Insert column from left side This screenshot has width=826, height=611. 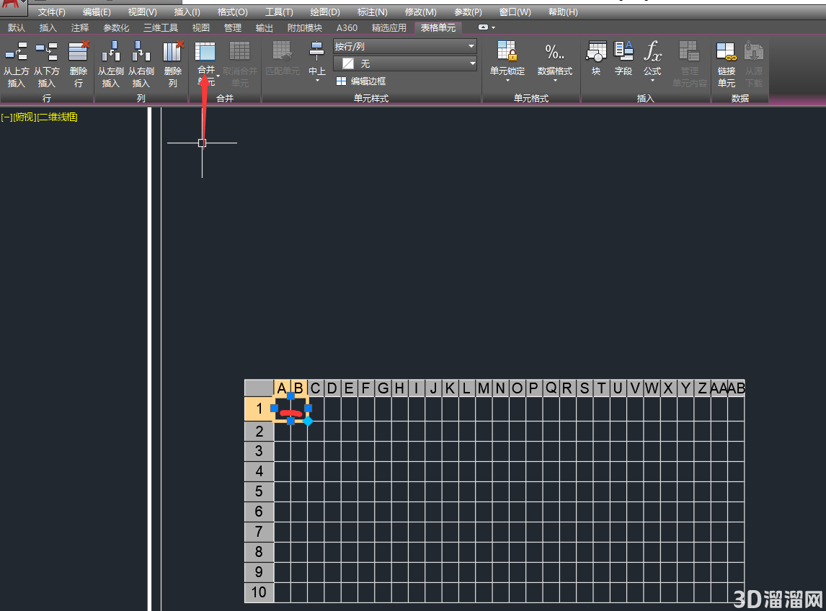coord(110,52)
